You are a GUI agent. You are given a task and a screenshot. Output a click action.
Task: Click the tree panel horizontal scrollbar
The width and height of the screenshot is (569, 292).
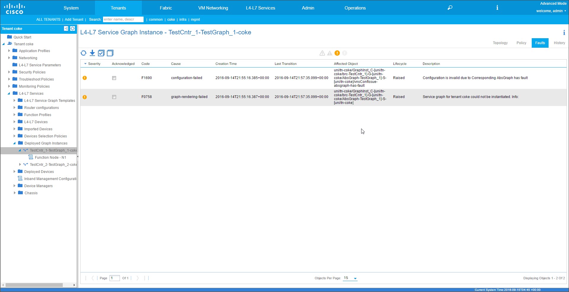[34, 285]
